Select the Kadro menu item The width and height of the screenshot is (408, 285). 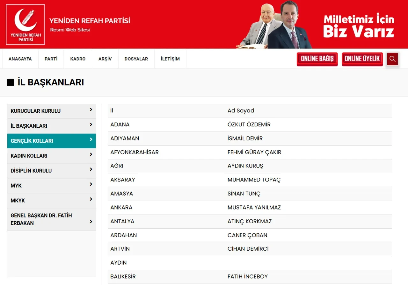(78, 59)
